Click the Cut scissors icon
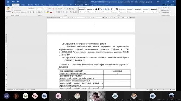 coord(12,8)
